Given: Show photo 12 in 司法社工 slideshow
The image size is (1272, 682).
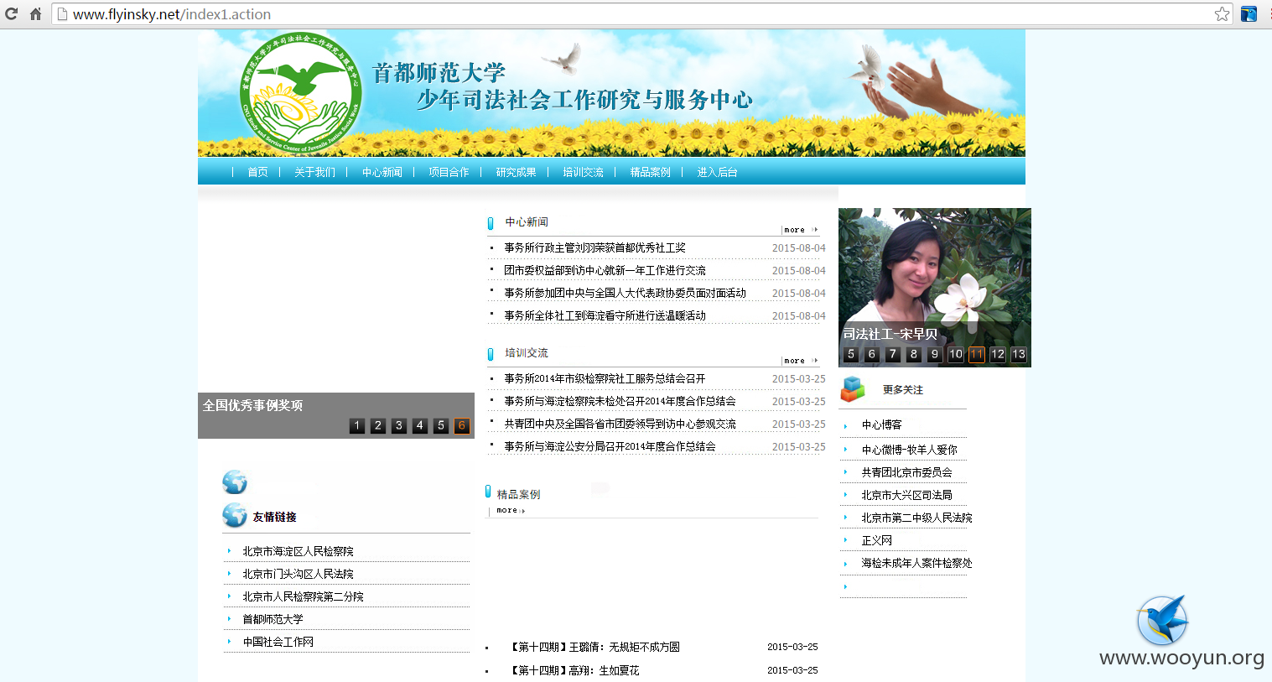Looking at the screenshot, I should pos(998,354).
